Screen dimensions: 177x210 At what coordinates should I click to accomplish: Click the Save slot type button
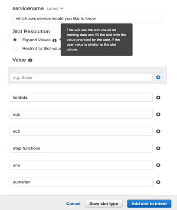[104, 204]
